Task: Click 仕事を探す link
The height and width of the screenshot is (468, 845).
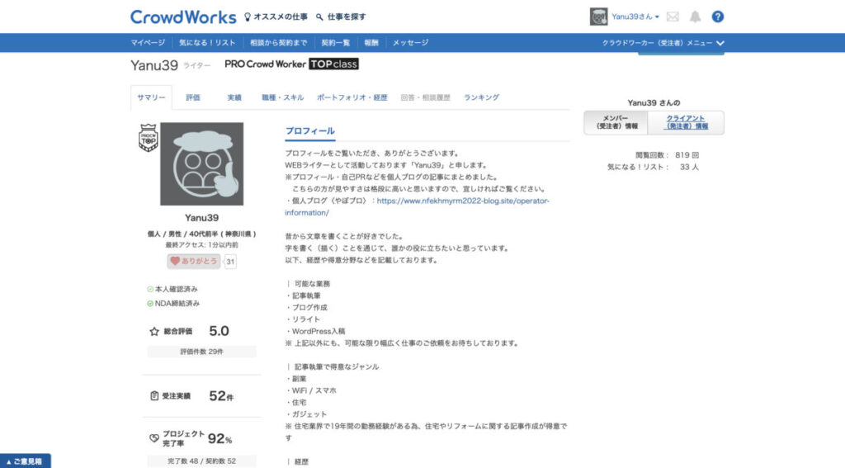Action: pyautogui.click(x=347, y=17)
